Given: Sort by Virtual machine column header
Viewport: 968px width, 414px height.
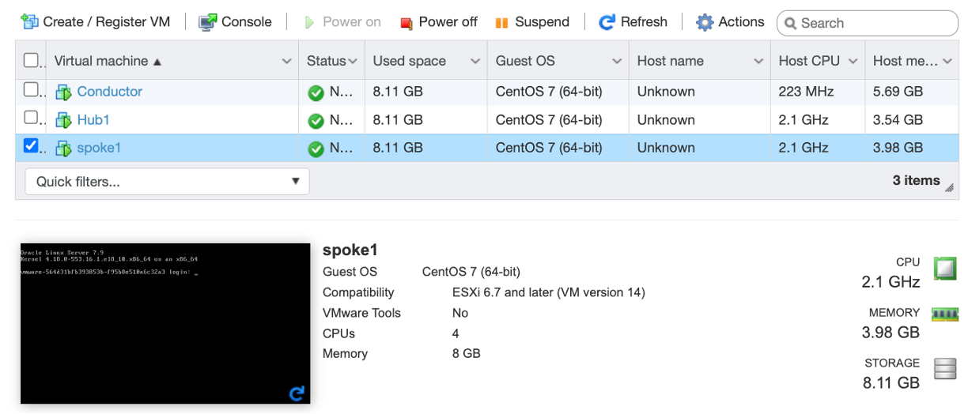Looking at the screenshot, I should pyautogui.click(x=101, y=61).
